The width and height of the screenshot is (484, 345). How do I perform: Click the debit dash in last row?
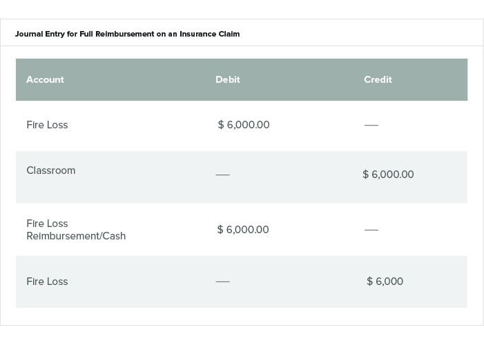click(222, 282)
